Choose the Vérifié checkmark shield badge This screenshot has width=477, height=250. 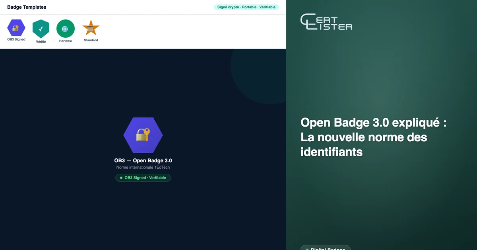click(41, 29)
